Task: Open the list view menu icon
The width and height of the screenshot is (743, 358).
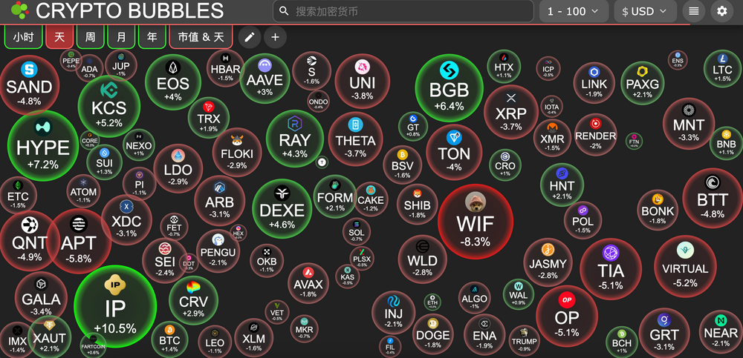Action: (x=694, y=11)
